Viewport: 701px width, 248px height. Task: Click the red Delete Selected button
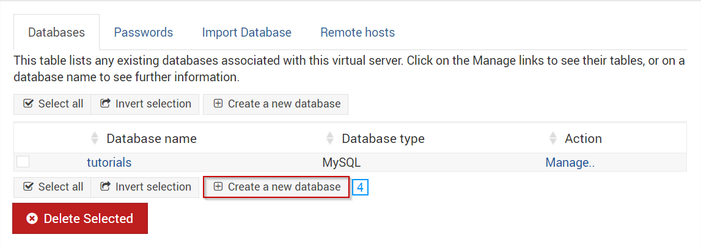pos(80,219)
